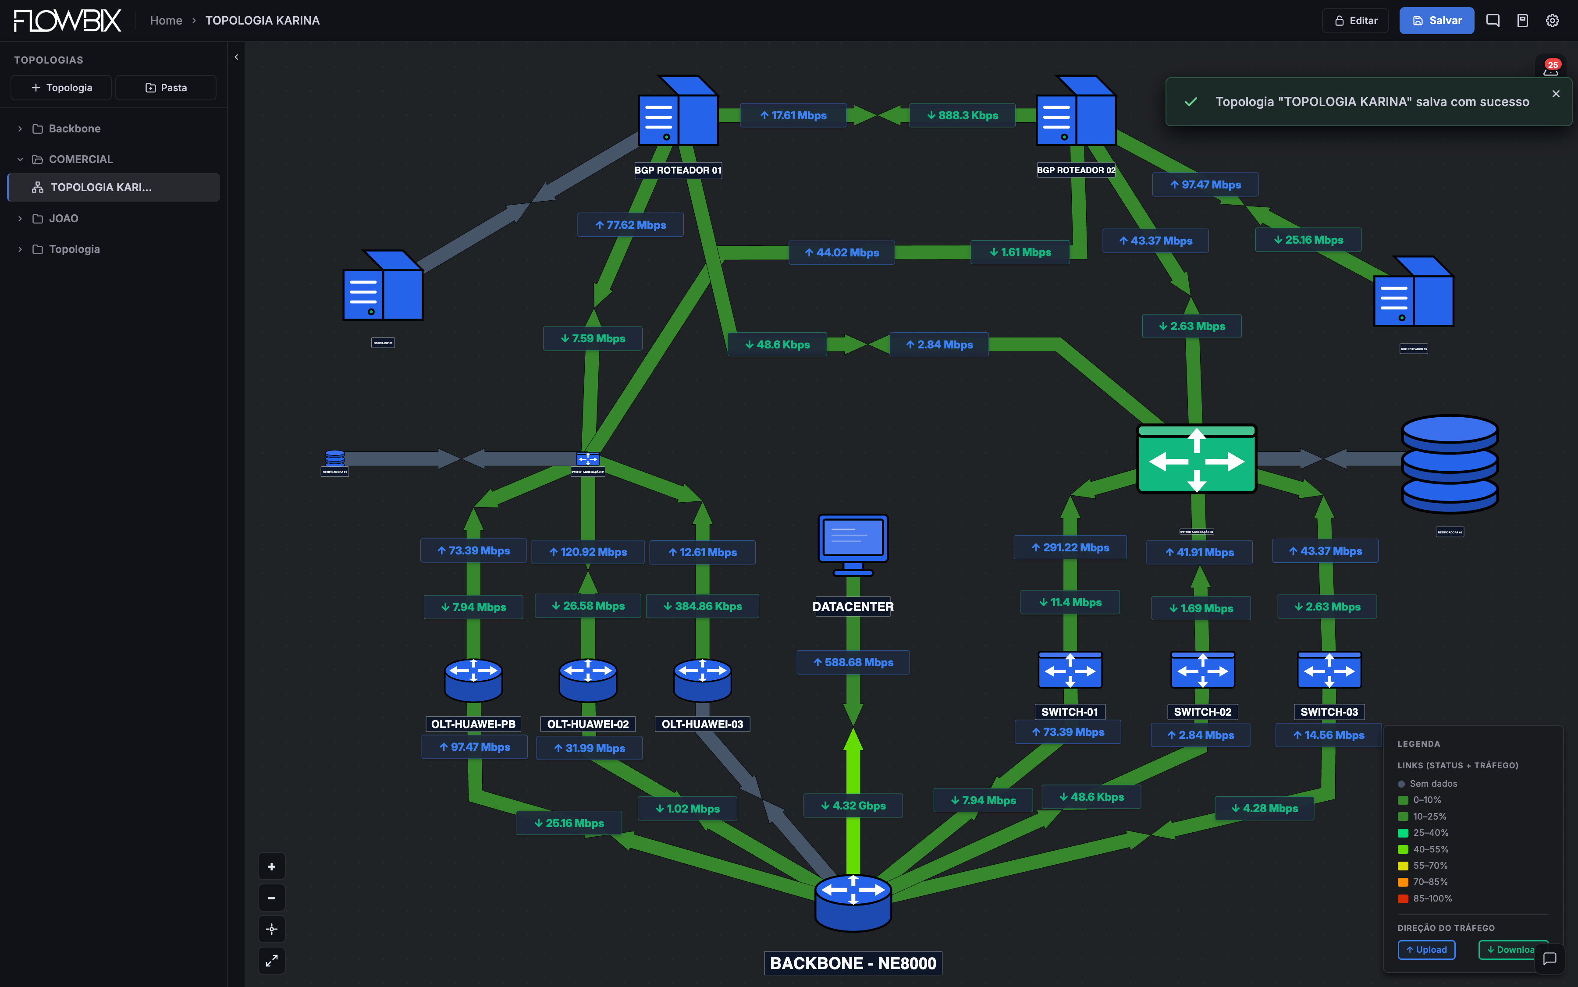Click the 14.56 Mbps upload label
Image resolution: width=1578 pixels, height=987 pixels.
coord(1329,735)
